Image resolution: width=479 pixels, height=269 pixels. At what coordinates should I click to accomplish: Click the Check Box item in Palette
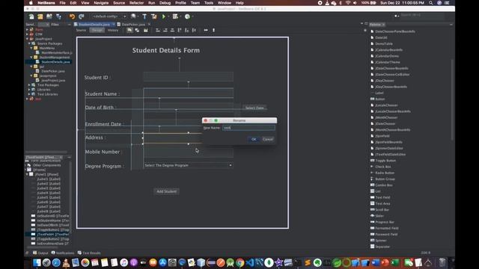tap(382, 167)
